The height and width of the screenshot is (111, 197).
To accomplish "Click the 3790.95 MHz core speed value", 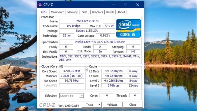I will point(72,71).
